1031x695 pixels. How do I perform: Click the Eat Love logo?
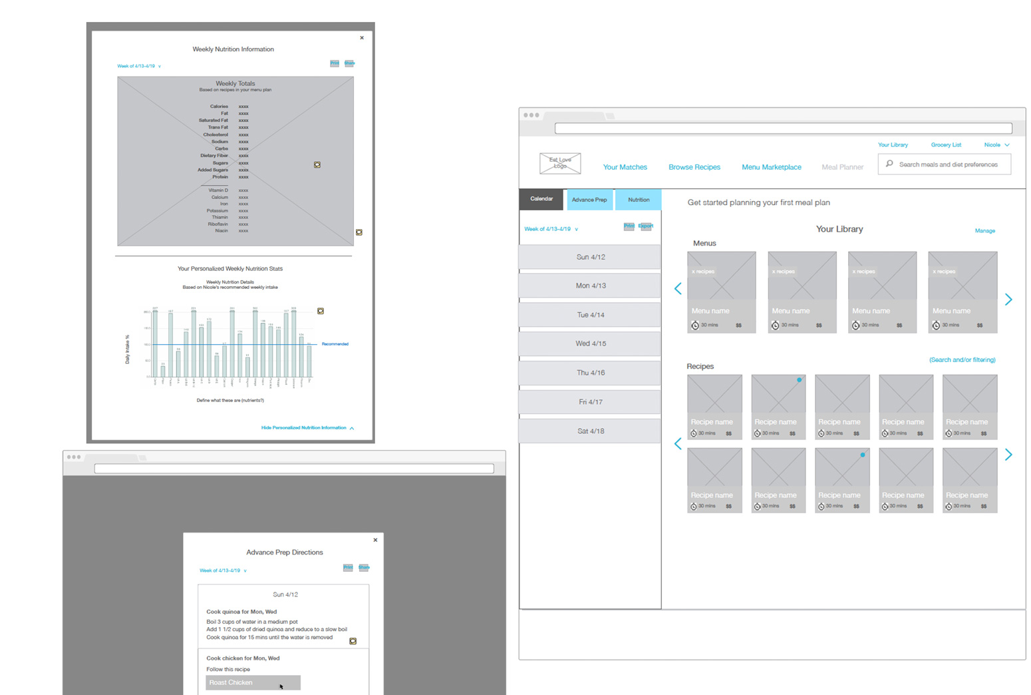tap(560, 163)
